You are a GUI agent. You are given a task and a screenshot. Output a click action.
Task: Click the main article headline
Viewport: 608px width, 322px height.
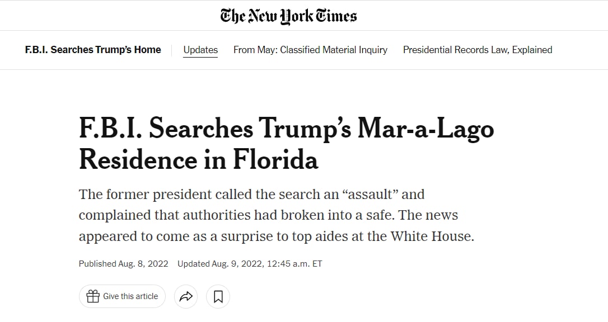(286, 144)
